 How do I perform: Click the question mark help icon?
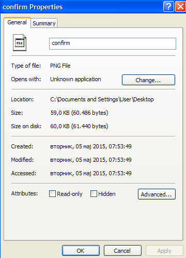point(168,7)
